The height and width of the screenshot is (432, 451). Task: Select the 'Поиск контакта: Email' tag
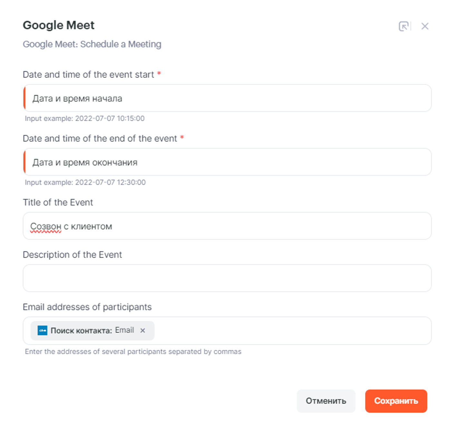(x=92, y=331)
